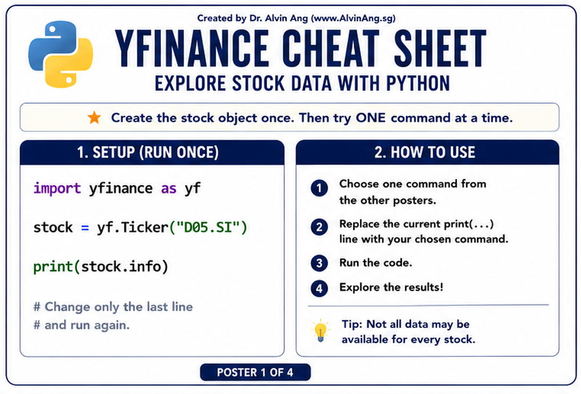
Task: Click the orange star icon
Action: tap(94, 118)
